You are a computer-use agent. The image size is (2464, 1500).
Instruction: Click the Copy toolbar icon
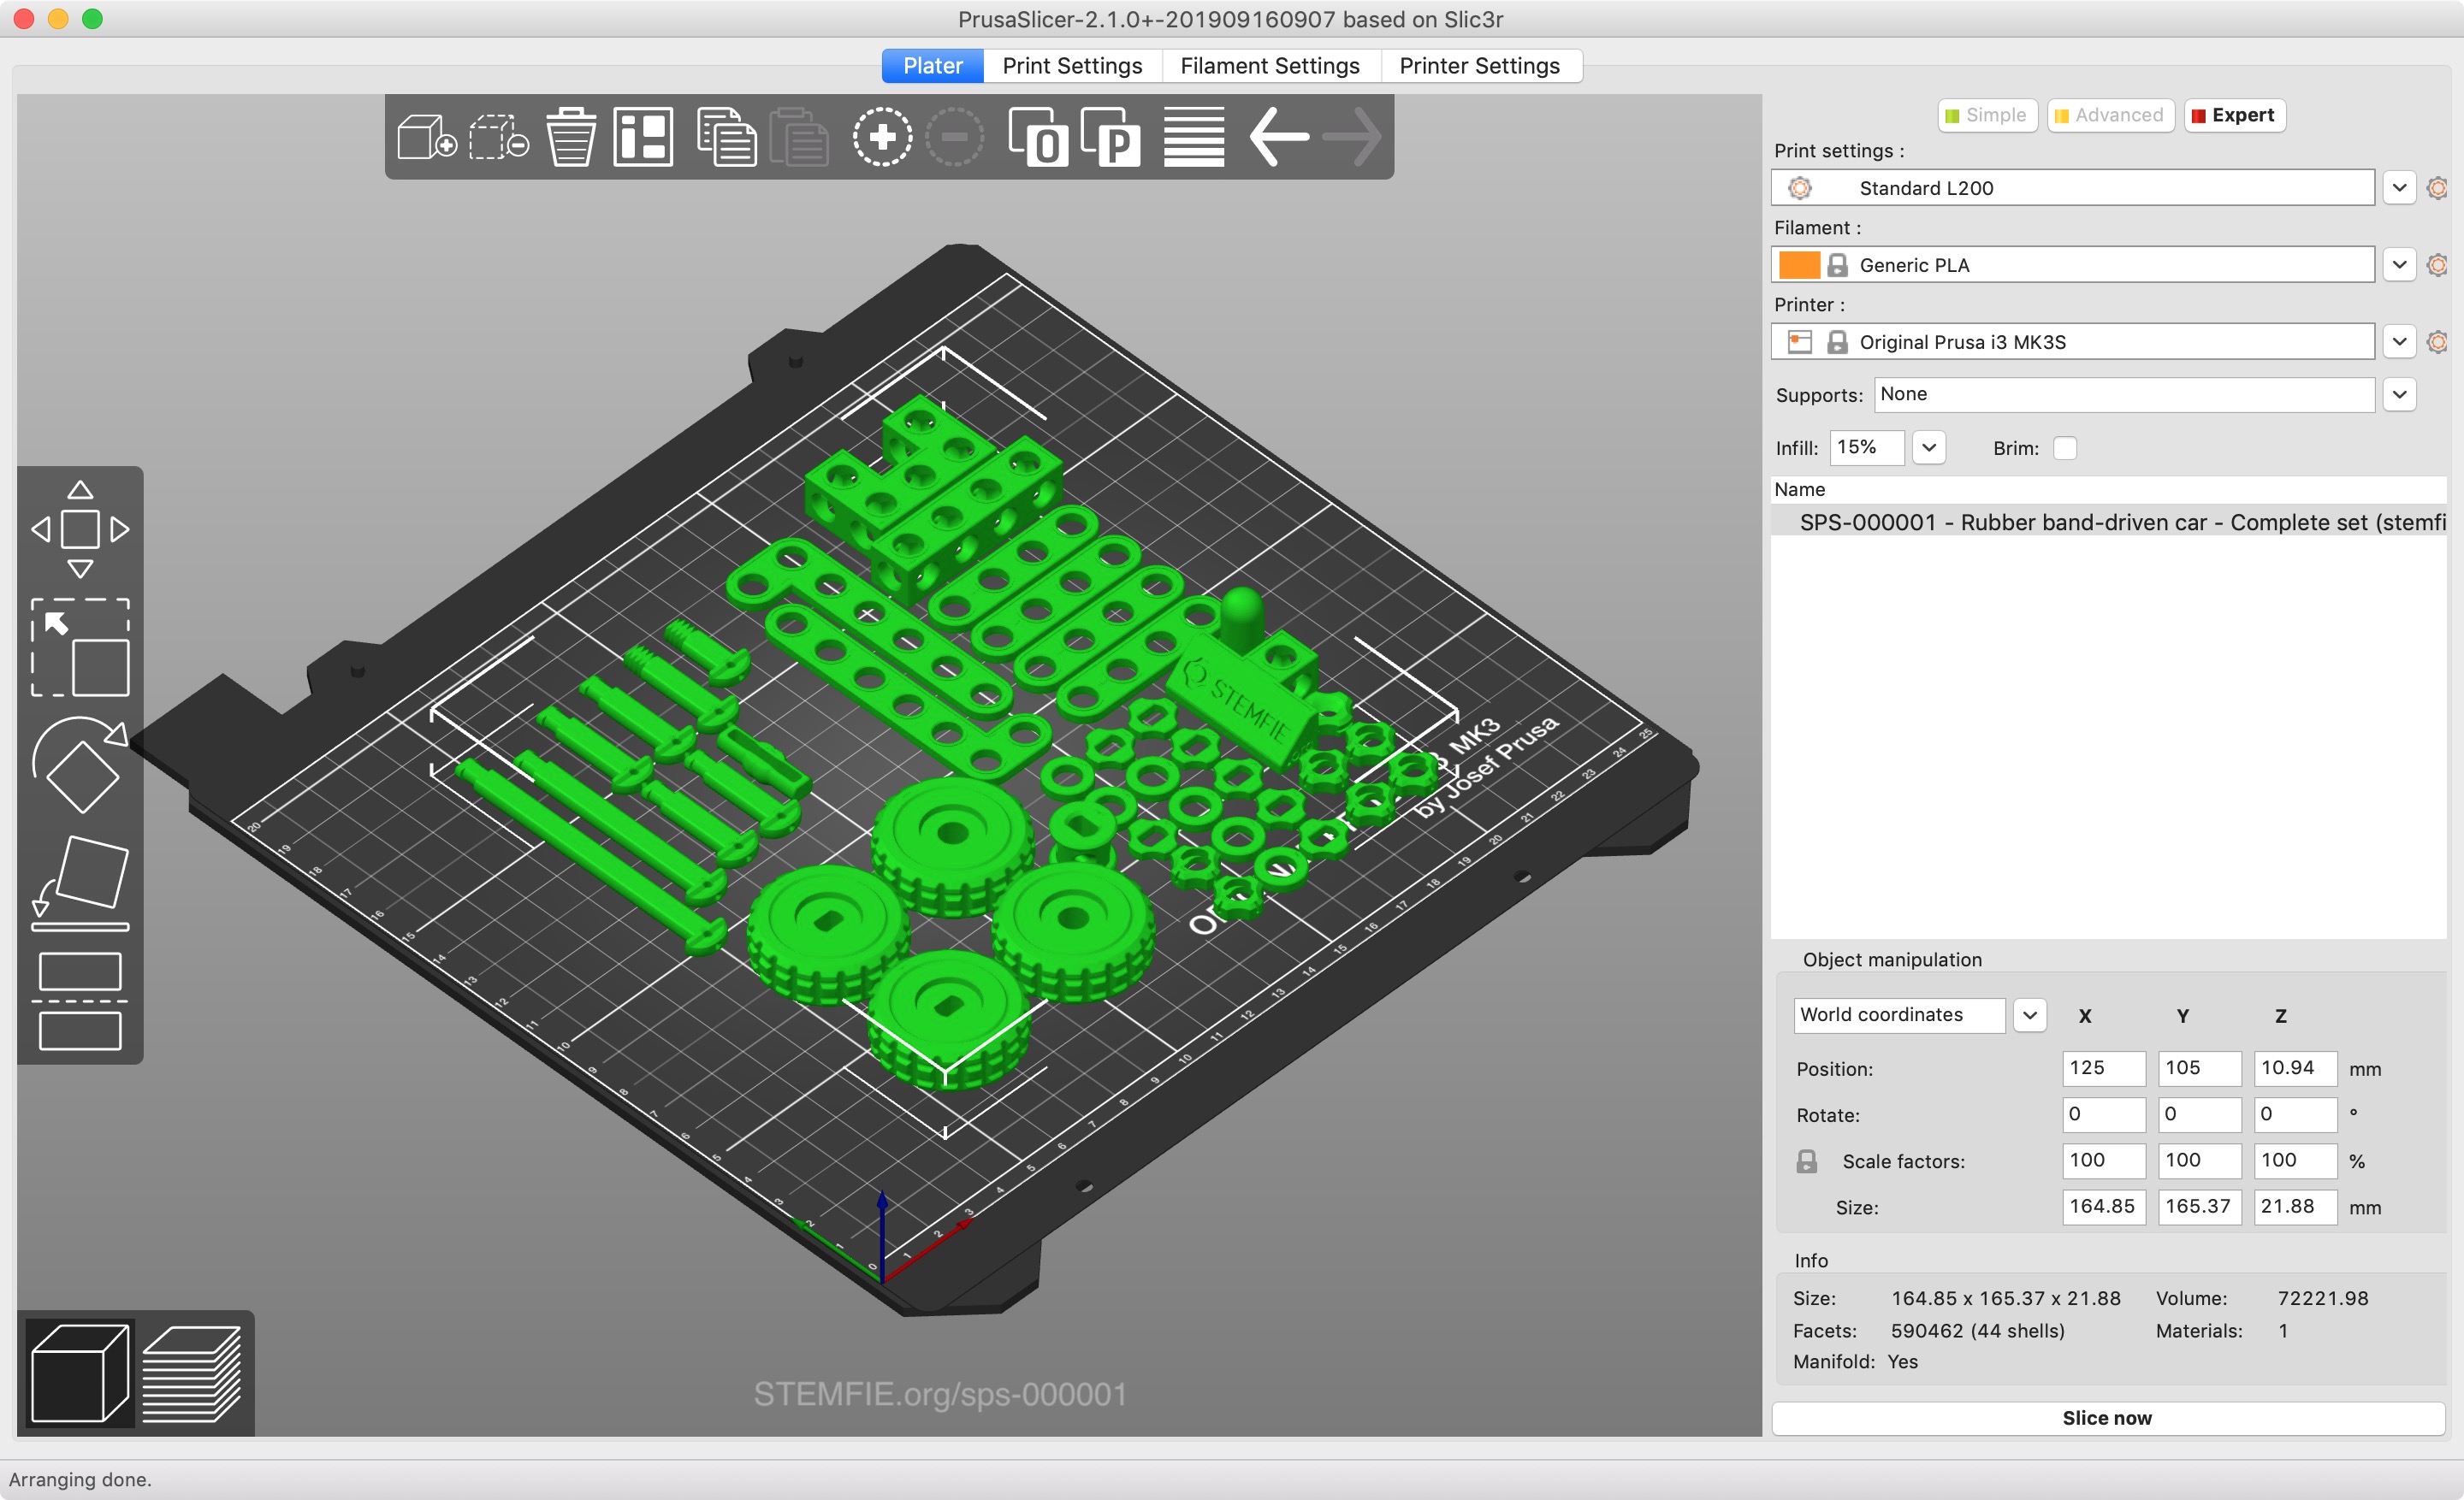[726, 137]
